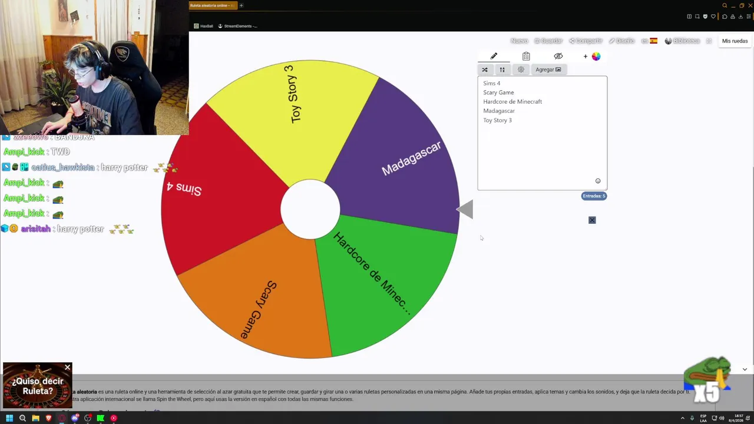754x424 pixels.
Task: Open the StreamElements bookmark
Action: pyautogui.click(x=237, y=26)
